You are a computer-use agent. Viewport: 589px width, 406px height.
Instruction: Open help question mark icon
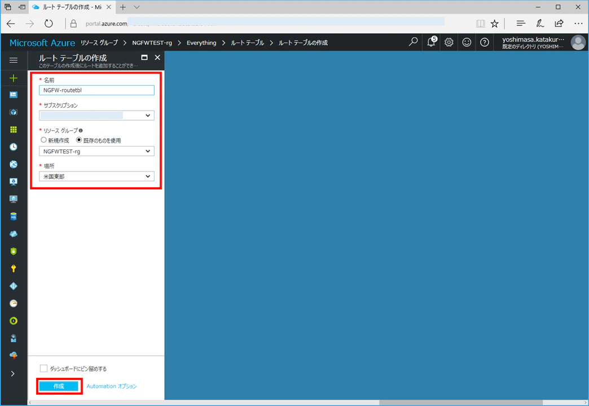485,42
